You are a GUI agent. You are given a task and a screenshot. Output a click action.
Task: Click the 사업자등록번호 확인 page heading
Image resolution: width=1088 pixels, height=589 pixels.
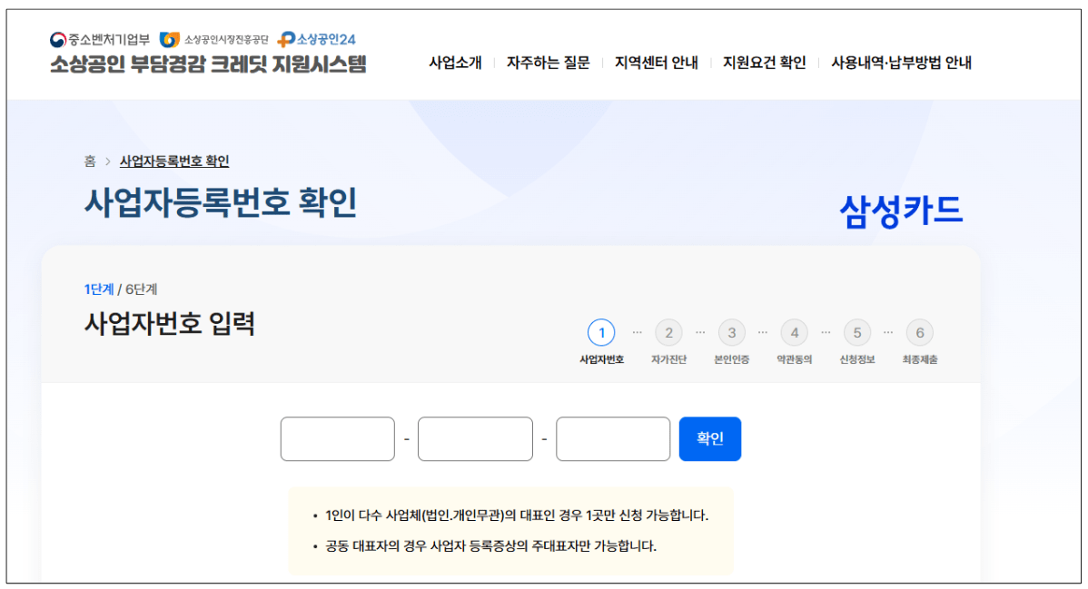(x=221, y=202)
